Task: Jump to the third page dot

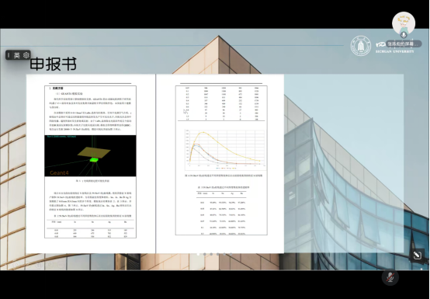Action: coord(211,254)
